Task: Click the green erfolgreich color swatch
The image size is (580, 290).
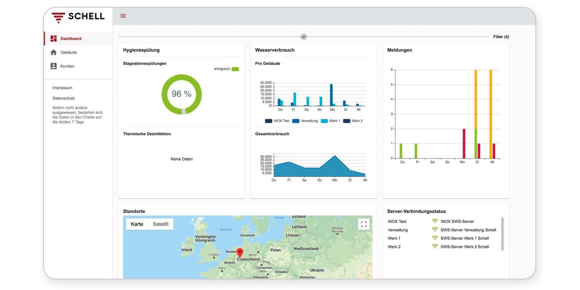Action: click(x=235, y=69)
